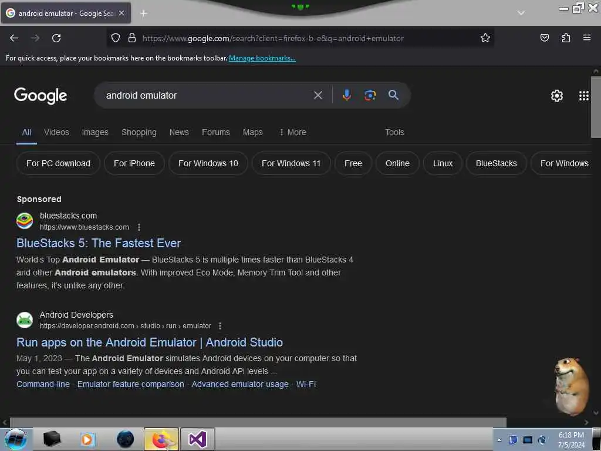Apply the For PC download filter chip
The width and height of the screenshot is (601, 451).
coord(58,163)
